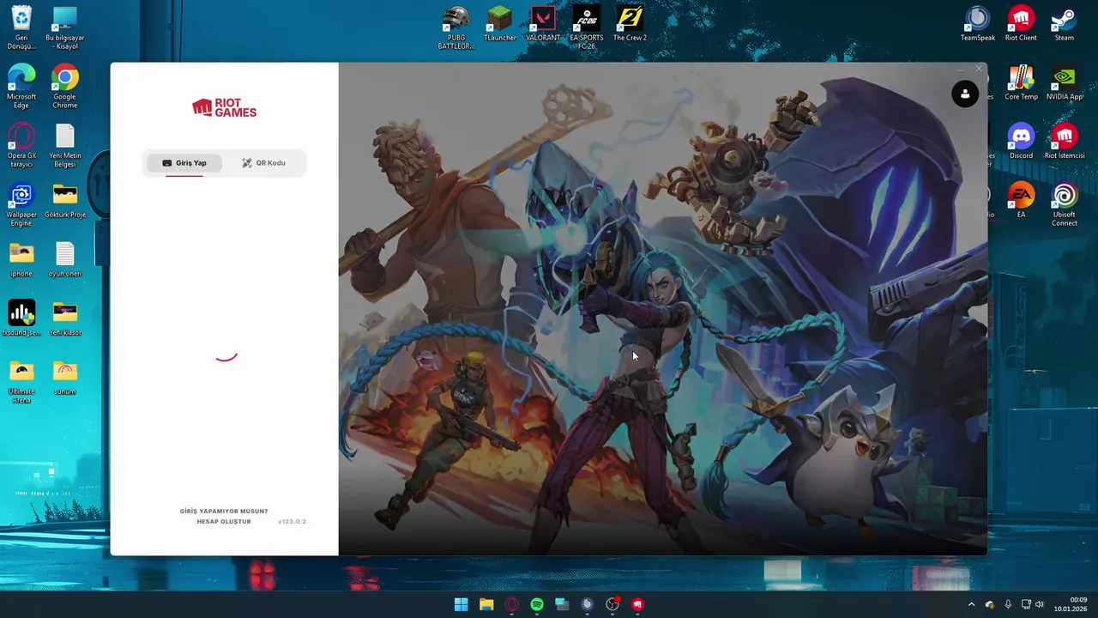The image size is (1098, 618).
Task: Select the Yeni klasör folder
Action: click(65, 318)
